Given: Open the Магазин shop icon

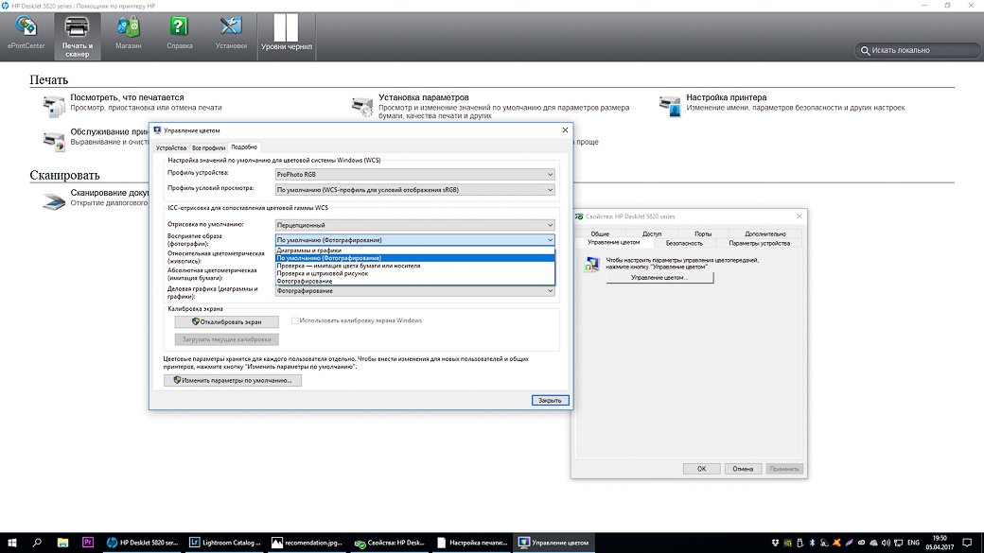Looking at the screenshot, I should tap(128, 34).
